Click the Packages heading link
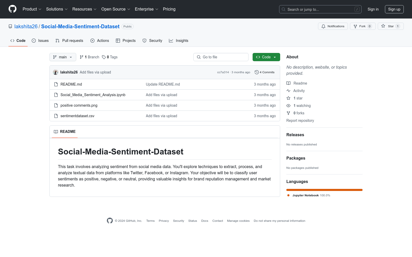The height and width of the screenshot is (257, 412). click(x=296, y=158)
